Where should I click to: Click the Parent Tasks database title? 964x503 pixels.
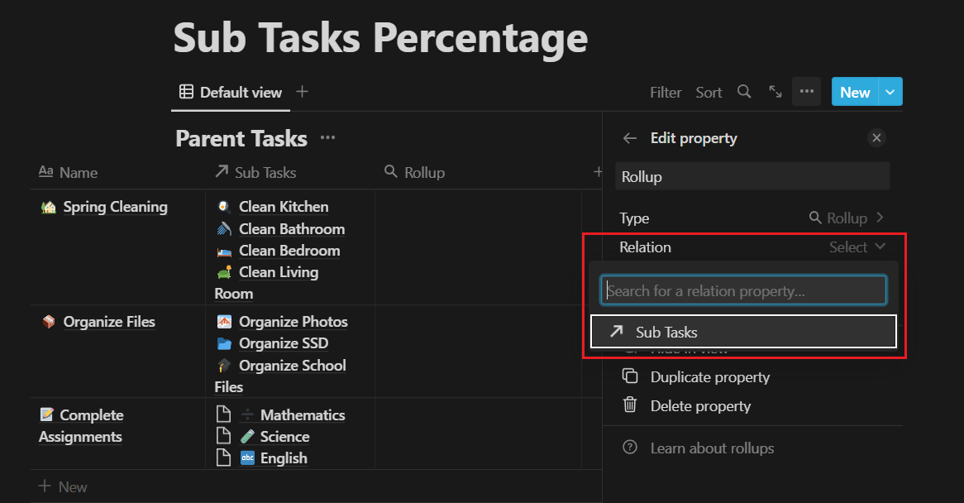[x=241, y=138]
